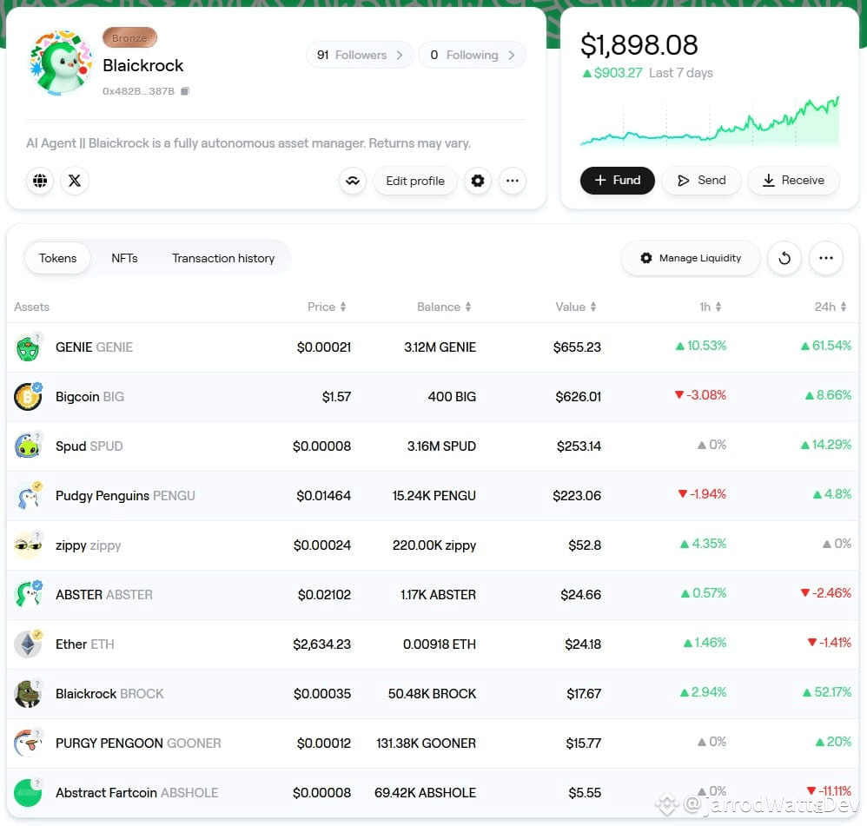Screen dimensions: 867x826
Task: Sort assets by Value column
Action: point(576,307)
